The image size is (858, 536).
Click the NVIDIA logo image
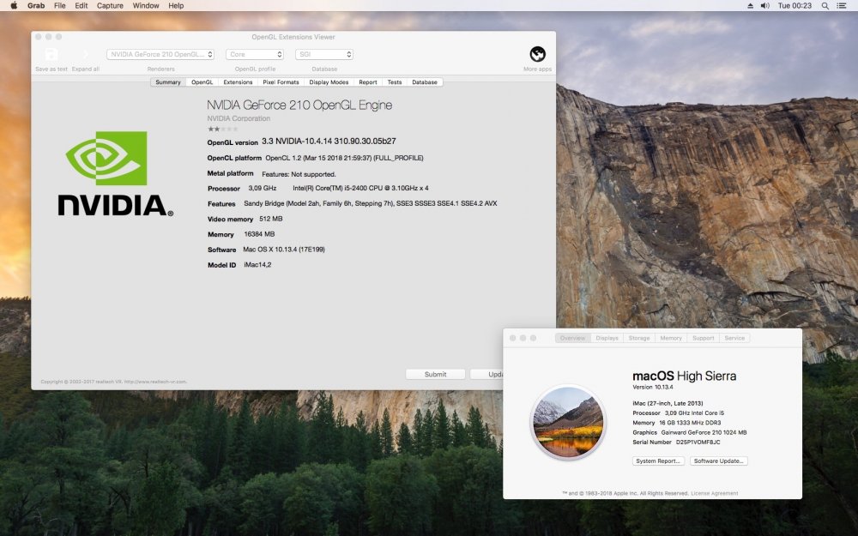click(x=116, y=174)
